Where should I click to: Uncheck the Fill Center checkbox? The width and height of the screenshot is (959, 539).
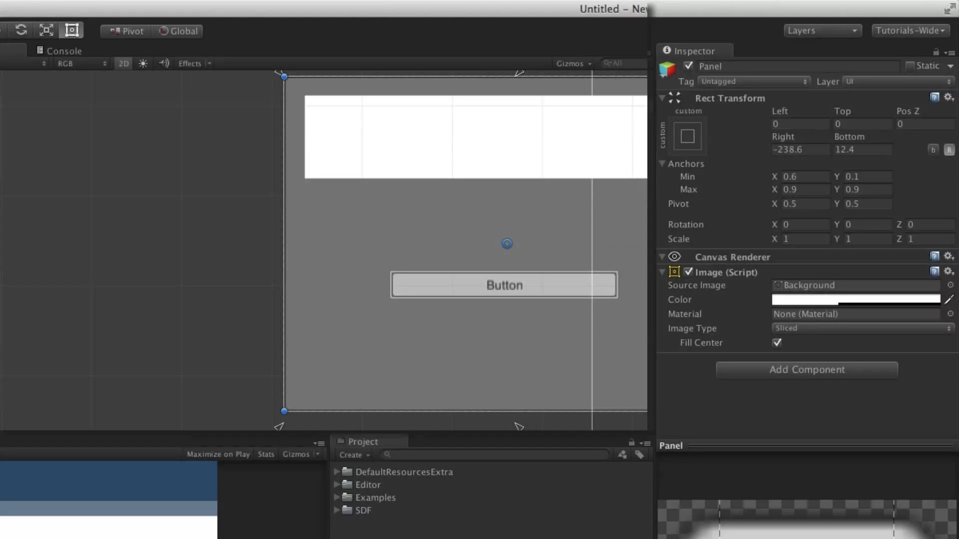click(777, 342)
